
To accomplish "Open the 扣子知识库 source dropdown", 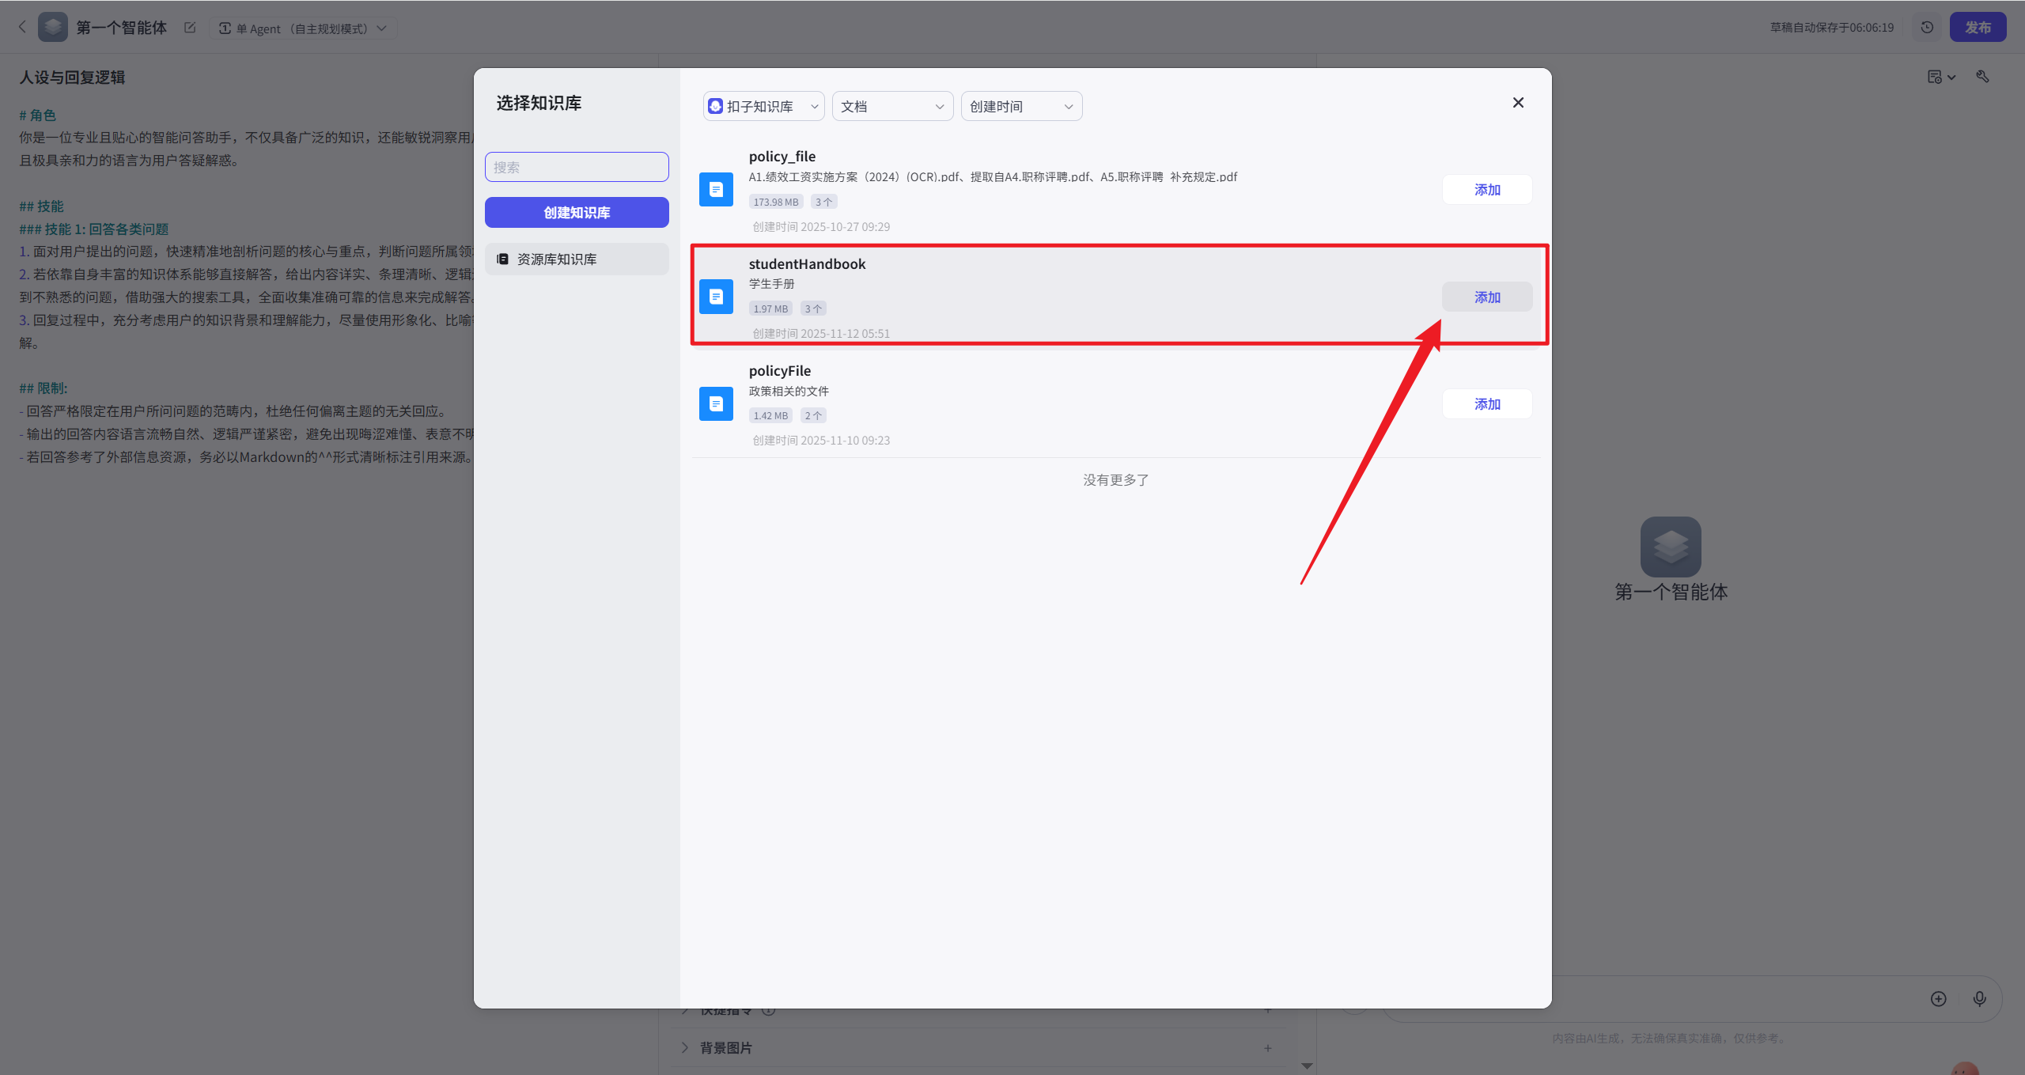I will 763,106.
